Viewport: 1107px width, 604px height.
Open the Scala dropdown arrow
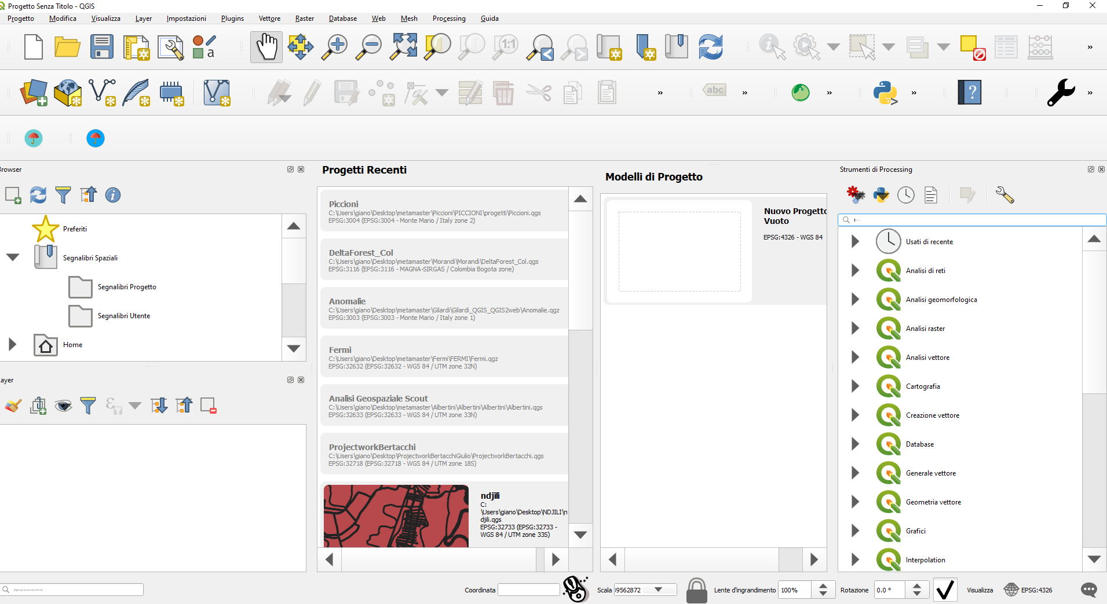tap(659, 590)
